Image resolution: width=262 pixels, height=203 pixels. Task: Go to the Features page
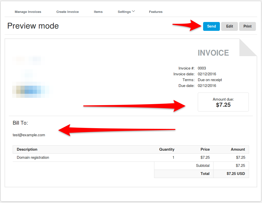tap(156, 12)
